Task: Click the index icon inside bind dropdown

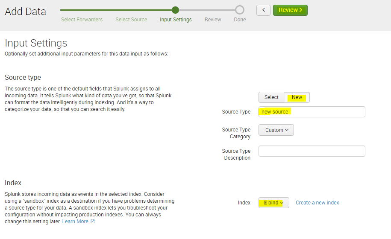Action: click(265, 203)
